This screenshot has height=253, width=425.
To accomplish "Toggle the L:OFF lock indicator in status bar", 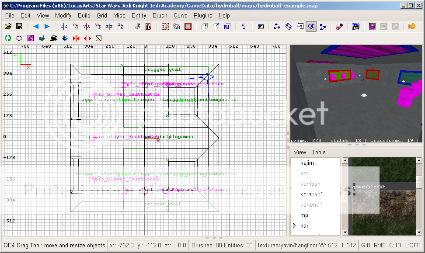I will (x=413, y=245).
